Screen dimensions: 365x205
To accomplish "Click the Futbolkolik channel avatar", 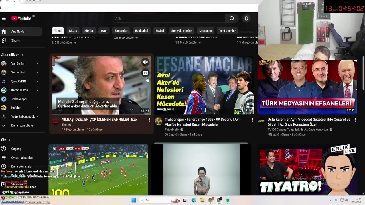I will coord(159,122).
